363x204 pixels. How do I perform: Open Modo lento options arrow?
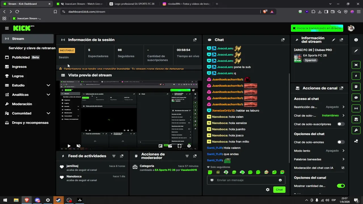[343, 151]
